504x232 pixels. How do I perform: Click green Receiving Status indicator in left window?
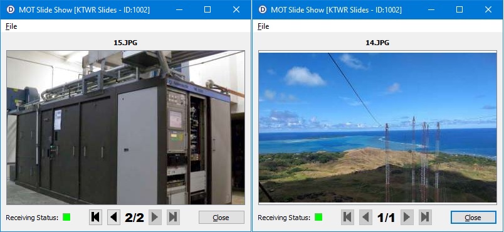pyautogui.click(x=66, y=217)
